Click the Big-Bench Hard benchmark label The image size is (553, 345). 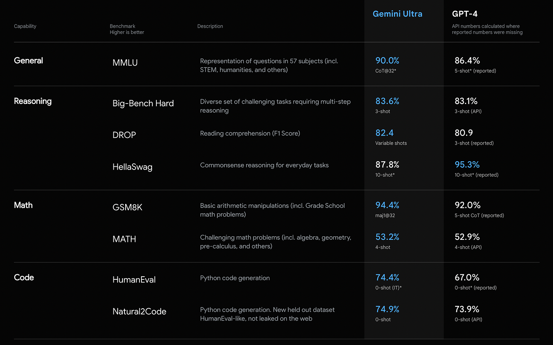point(143,104)
